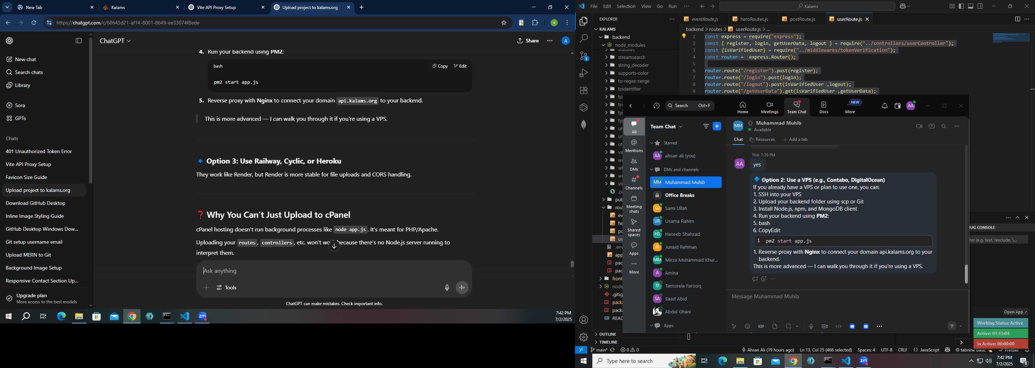Open Office Breaks channel in Zoom list
This screenshot has height=368, width=1035.
coord(685,195)
